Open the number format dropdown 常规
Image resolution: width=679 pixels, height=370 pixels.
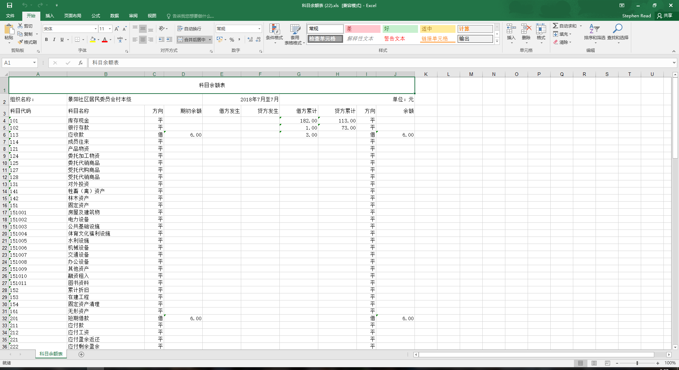point(259,29)
